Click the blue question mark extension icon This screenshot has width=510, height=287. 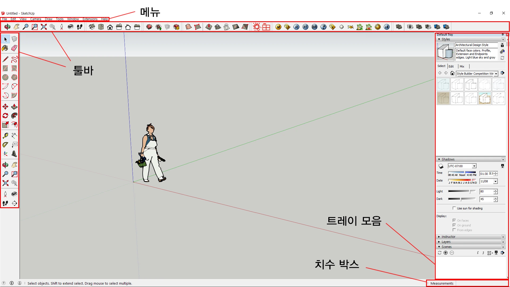tap(324, 27)
